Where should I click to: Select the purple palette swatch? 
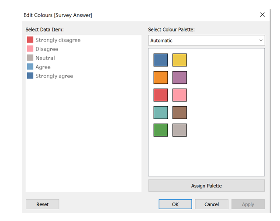point(180,77)
